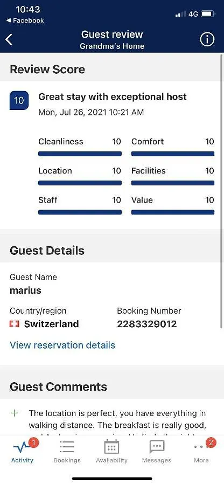Tap the green plus beside guest comment
This screenshot has width=224, height=485.
point(15,413)
